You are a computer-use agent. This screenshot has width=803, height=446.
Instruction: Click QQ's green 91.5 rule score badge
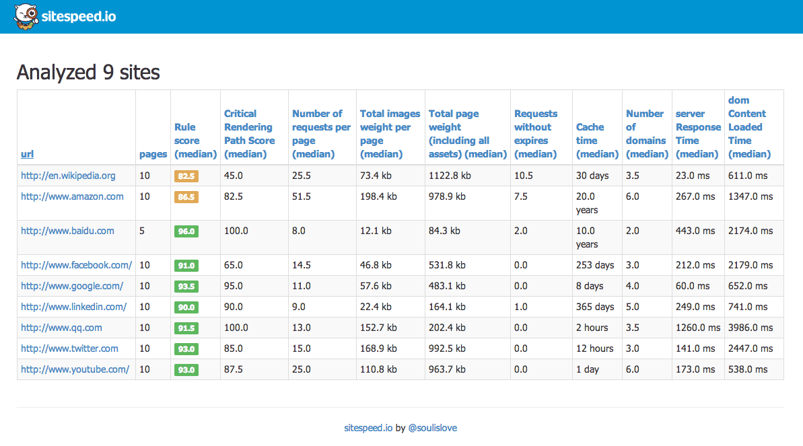tap(186, 328)
